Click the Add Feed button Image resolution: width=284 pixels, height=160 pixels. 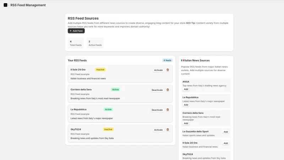coord(76,31)
